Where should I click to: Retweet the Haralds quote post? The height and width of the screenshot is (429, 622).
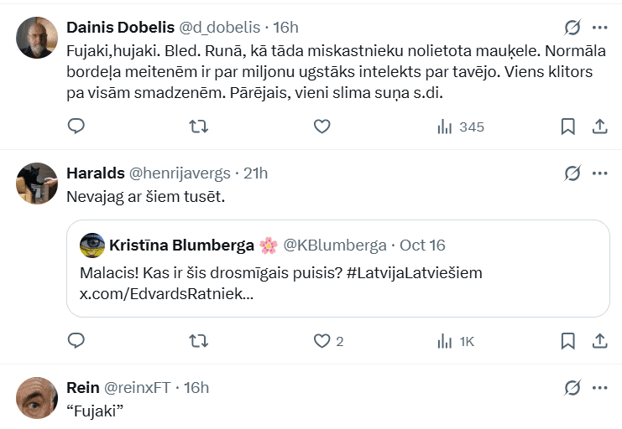(199, 341)
